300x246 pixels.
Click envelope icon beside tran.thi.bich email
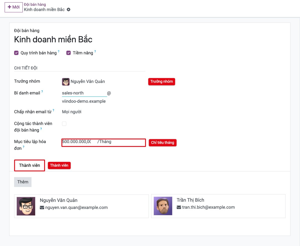[x=179, y=207]
